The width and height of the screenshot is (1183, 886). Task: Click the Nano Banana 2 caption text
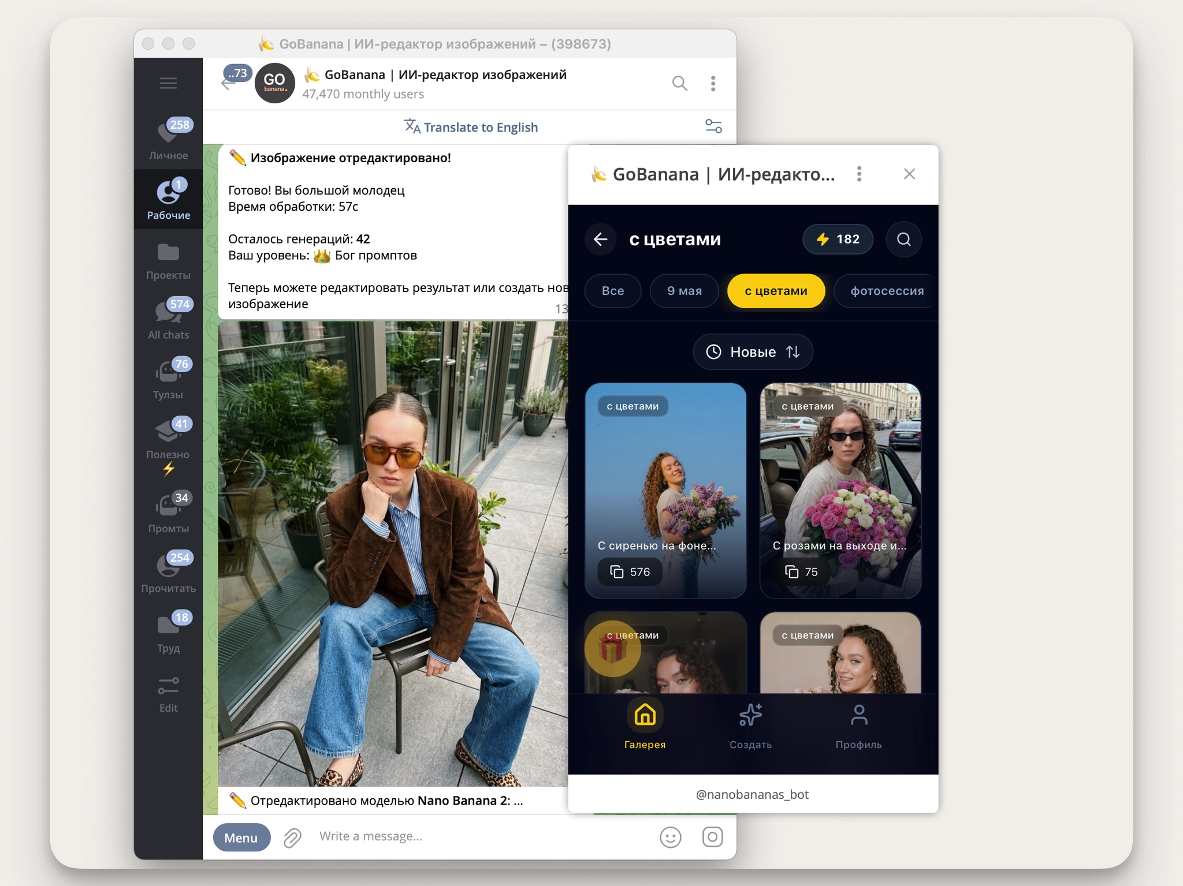coord(376,801)
